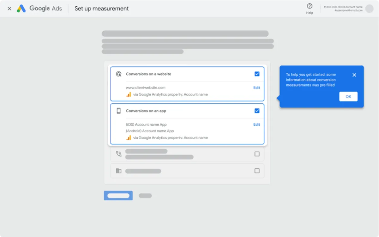Check the bottom in-store conversions checkbox

pos(257,171)
